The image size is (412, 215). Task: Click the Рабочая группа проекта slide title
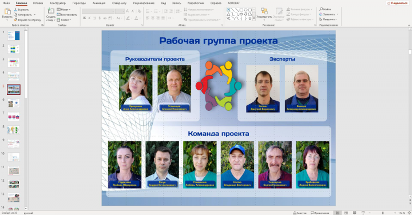219,41
